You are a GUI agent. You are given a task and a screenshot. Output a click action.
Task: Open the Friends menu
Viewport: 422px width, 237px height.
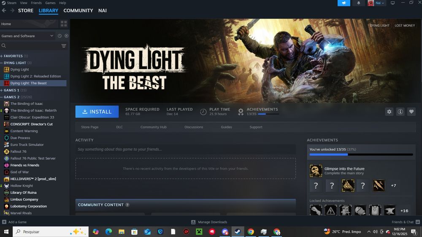36,3
